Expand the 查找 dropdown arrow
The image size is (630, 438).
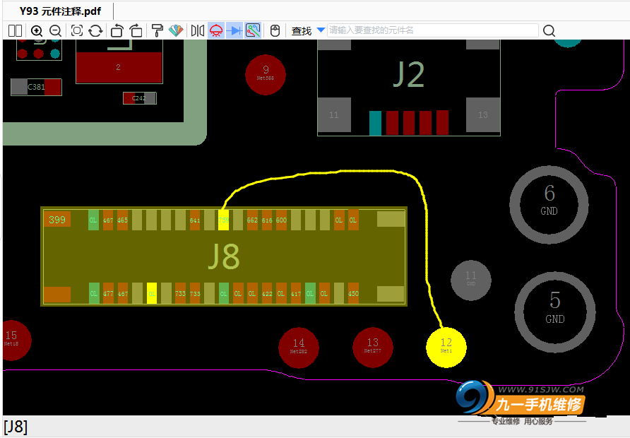click(x=321, y=30)
